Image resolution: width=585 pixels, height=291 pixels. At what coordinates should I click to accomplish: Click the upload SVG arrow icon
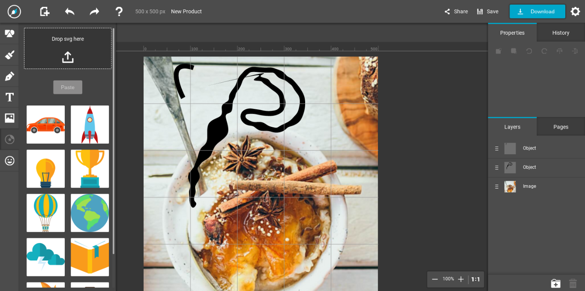pyautogui.click(x=68, y=57)
